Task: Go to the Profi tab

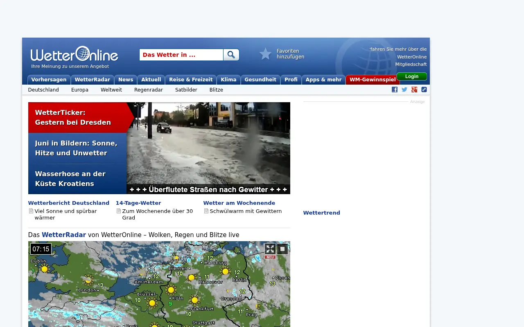Action: 291,80
